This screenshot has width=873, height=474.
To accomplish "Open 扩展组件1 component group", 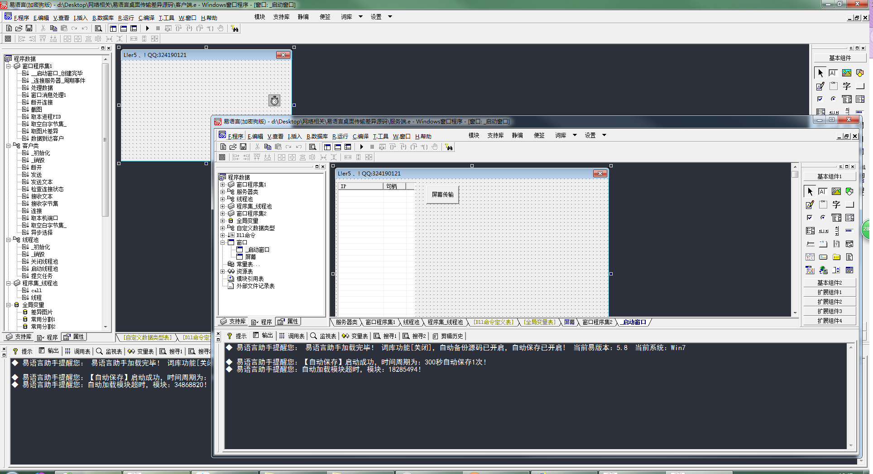I will coord(830,292).
